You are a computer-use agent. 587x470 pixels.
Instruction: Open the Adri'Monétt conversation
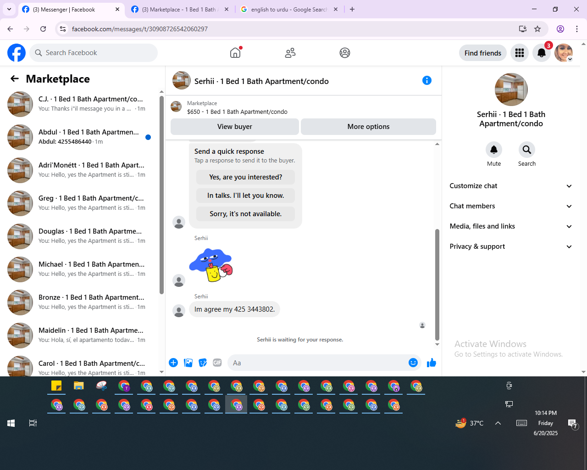point(80,170)
